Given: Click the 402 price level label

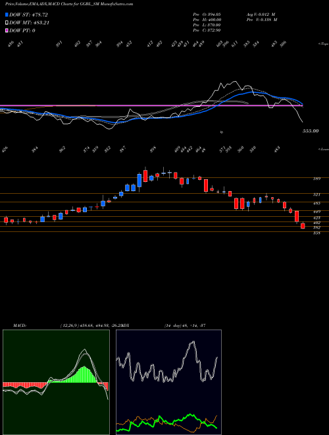Looking at the screenshot, I should (x=316, y=223).
